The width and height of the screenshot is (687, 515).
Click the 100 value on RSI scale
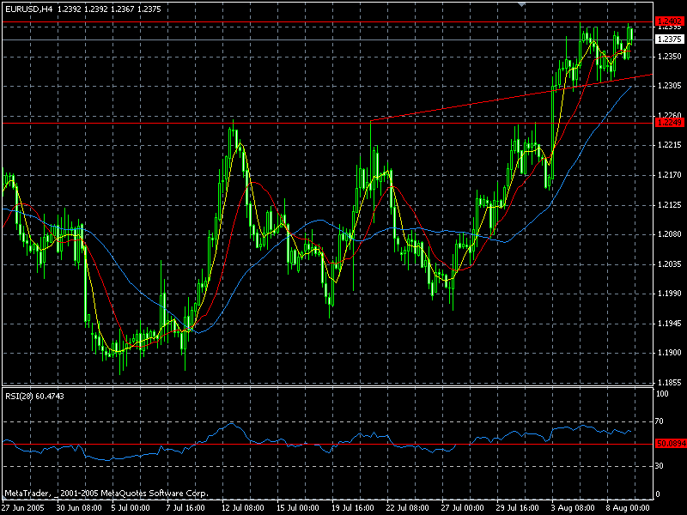662,394
